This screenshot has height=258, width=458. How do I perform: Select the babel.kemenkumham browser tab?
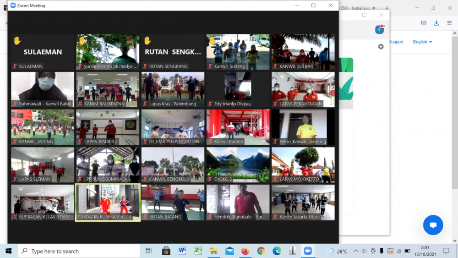point(357,8)
